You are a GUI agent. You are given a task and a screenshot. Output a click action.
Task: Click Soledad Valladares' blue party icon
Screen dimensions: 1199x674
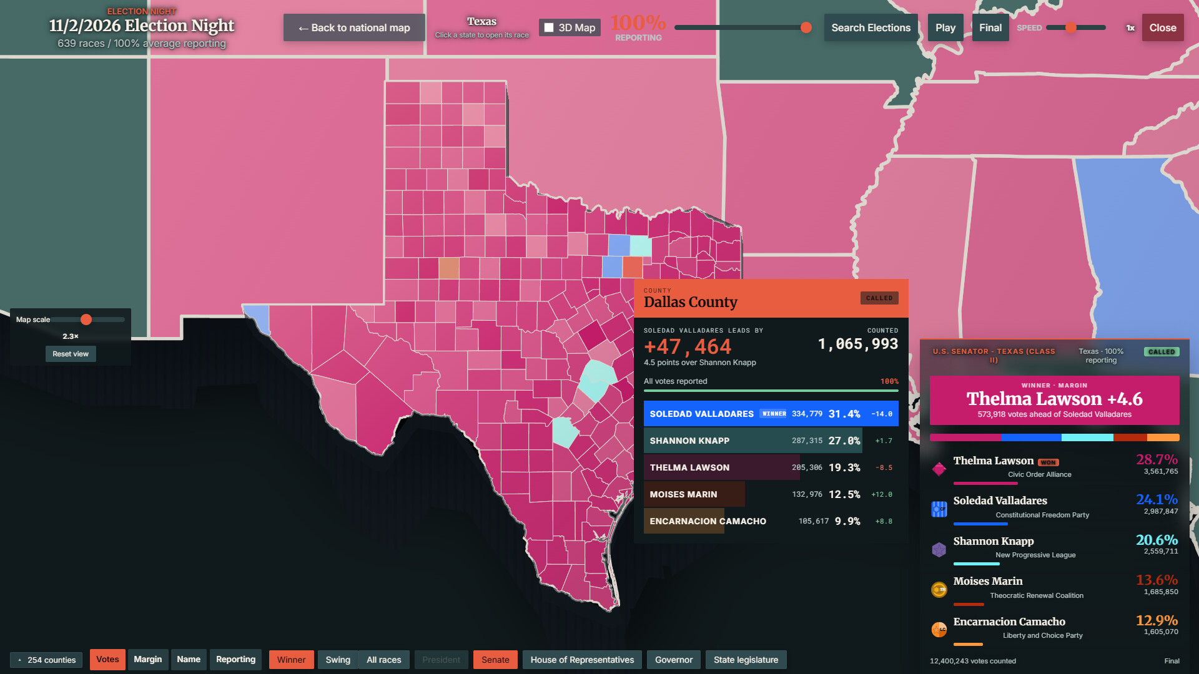coord(939,509)
